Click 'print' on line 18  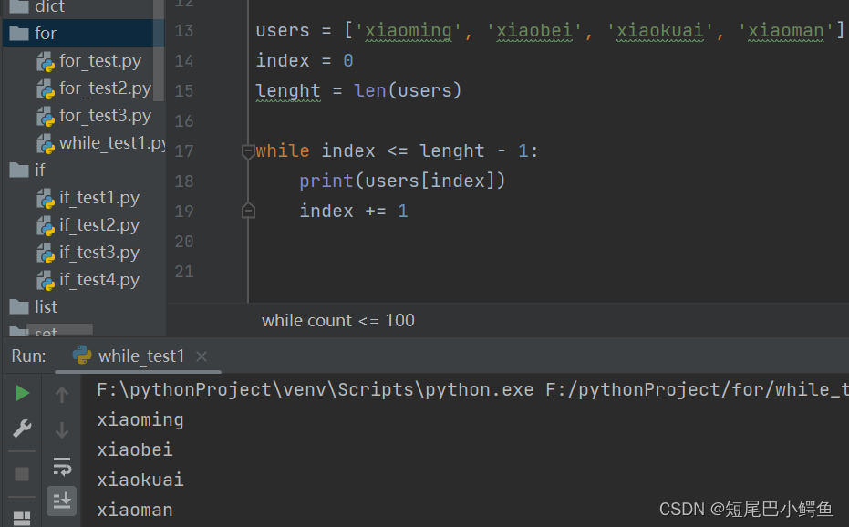tap(326, 181)
